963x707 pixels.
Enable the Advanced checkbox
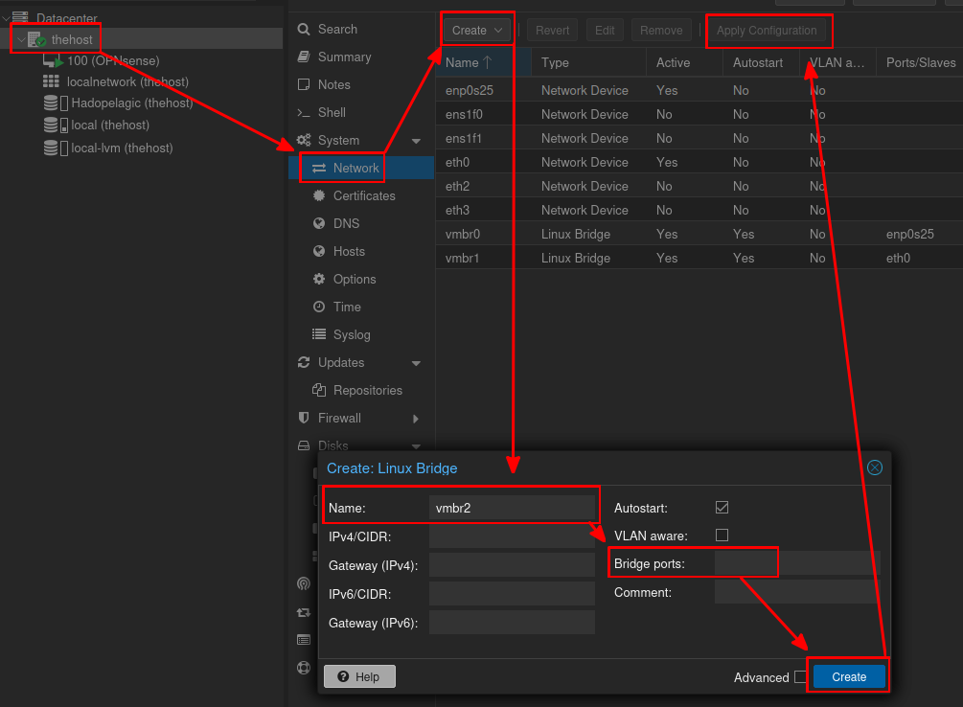click(800, 677)
